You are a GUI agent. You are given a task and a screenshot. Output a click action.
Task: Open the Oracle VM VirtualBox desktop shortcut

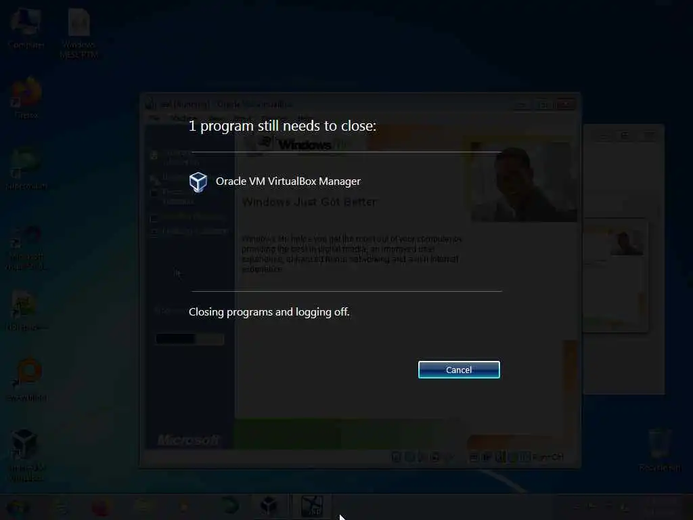26,456
